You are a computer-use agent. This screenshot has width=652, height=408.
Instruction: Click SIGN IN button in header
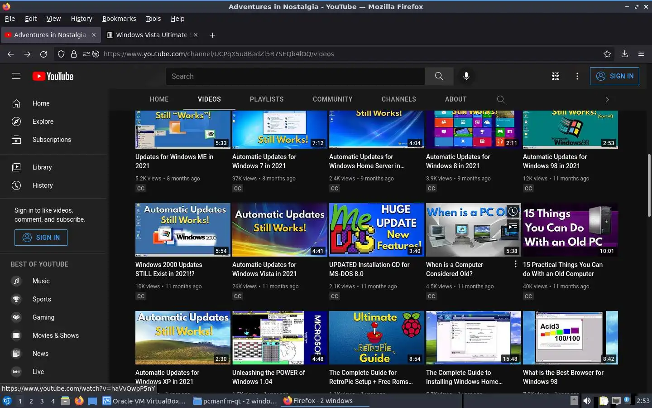[614, 76]
